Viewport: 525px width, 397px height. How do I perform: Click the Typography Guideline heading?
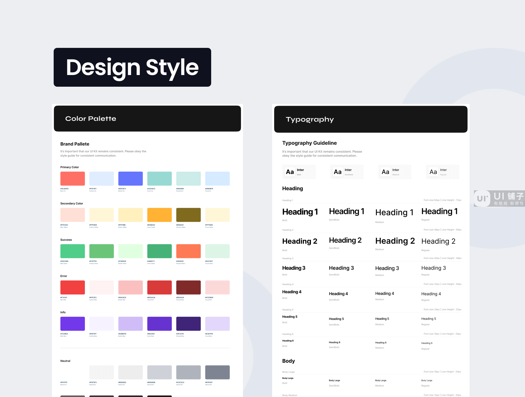pos(309,143)
